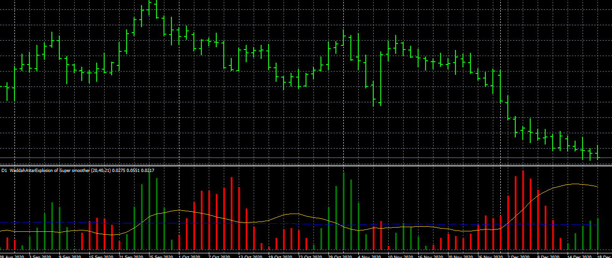Click the 2 Dec 2020 date label
This screenshot has width=612, height=258.
(519, 256)
